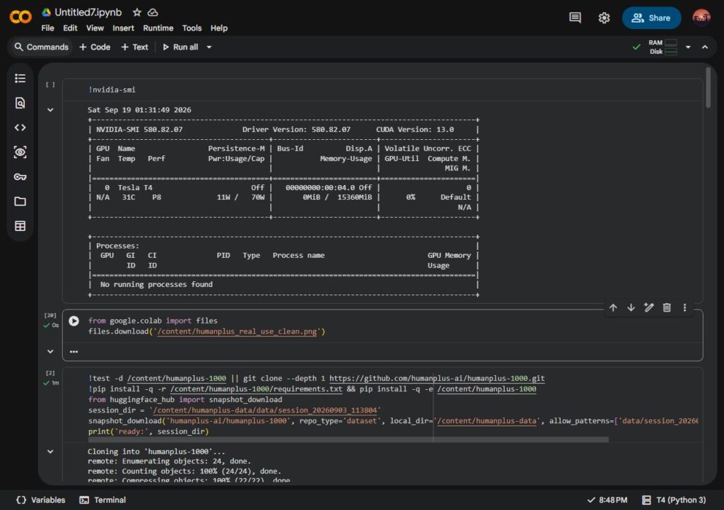Open the code snippets sidebar panel
The image size is (724, 510).
[20, 127]
